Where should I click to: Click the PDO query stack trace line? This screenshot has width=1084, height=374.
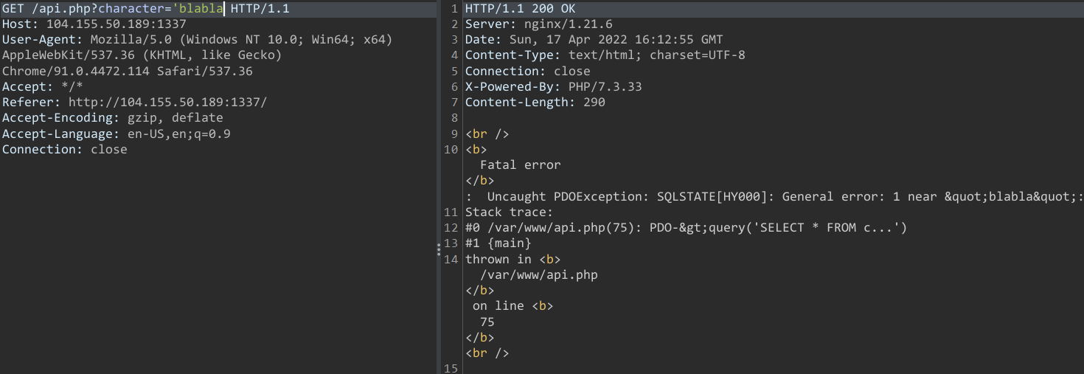point(686,228)
